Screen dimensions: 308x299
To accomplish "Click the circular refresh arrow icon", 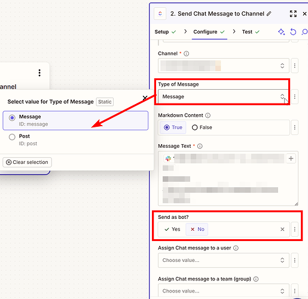I will coord(293,32).
